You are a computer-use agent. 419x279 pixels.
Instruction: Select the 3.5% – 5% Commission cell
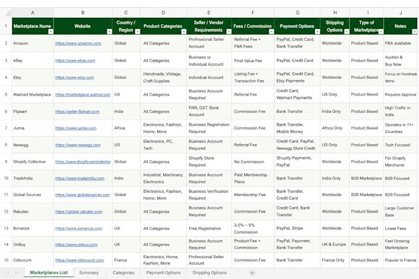coord(253,228)
